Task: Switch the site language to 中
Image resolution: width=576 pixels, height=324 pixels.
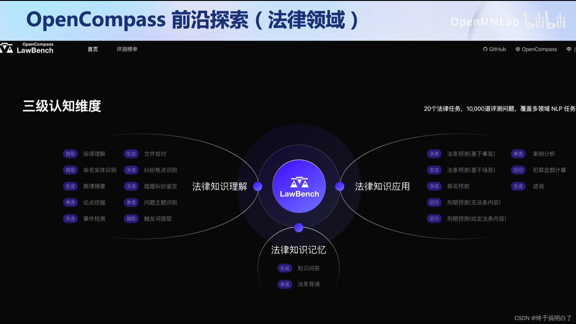Action: pyautogui.click(x=568, y=49)
